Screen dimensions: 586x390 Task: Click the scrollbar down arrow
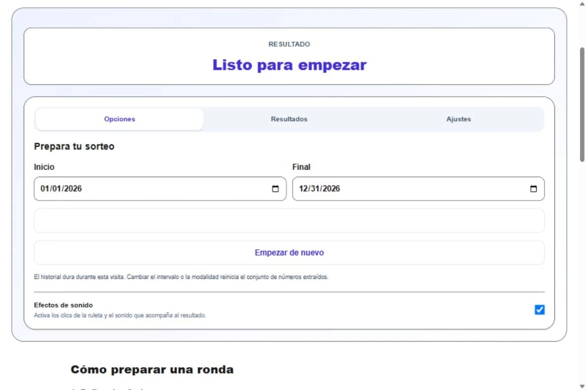click(582, 386)
